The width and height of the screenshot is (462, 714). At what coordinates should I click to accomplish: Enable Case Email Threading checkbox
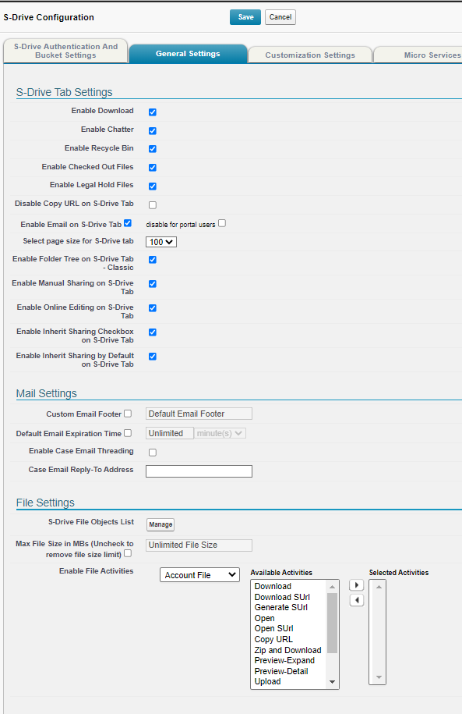153,452
